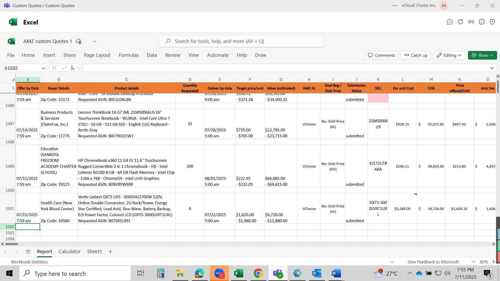Open Google Chrome from taskbar

coord(258,273)
